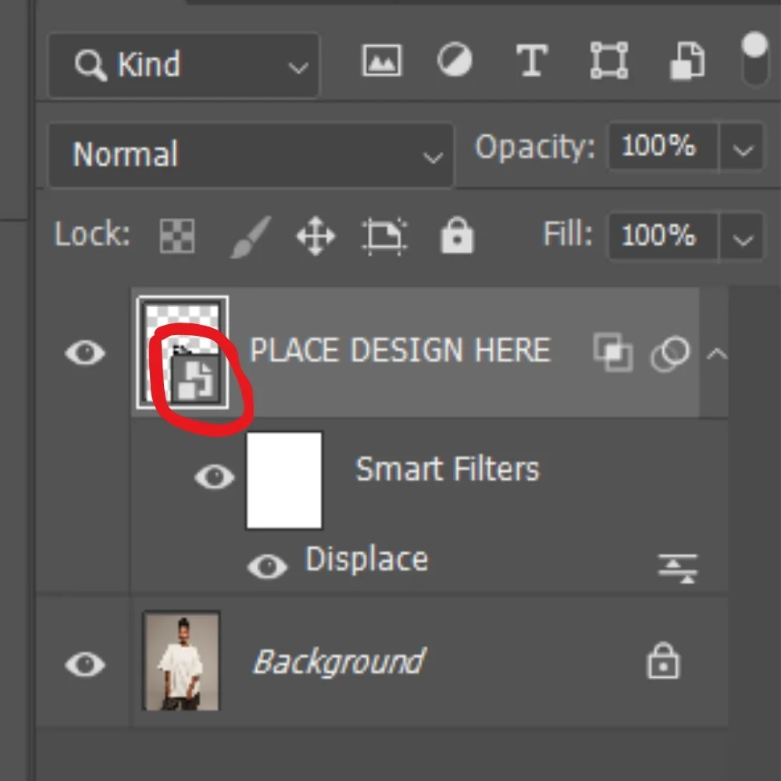Select the Smart Filters white mask thumbnail
Viewport: 781px width, 781px height.
tap(284, 480)
